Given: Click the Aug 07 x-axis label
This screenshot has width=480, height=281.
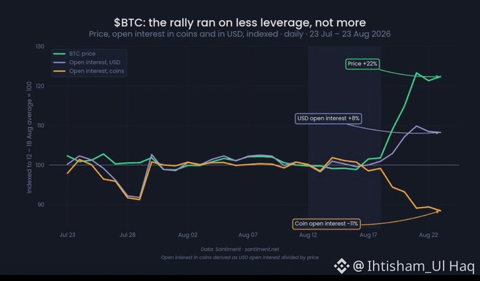Looking at the screenshot, I should click(248, 235).
